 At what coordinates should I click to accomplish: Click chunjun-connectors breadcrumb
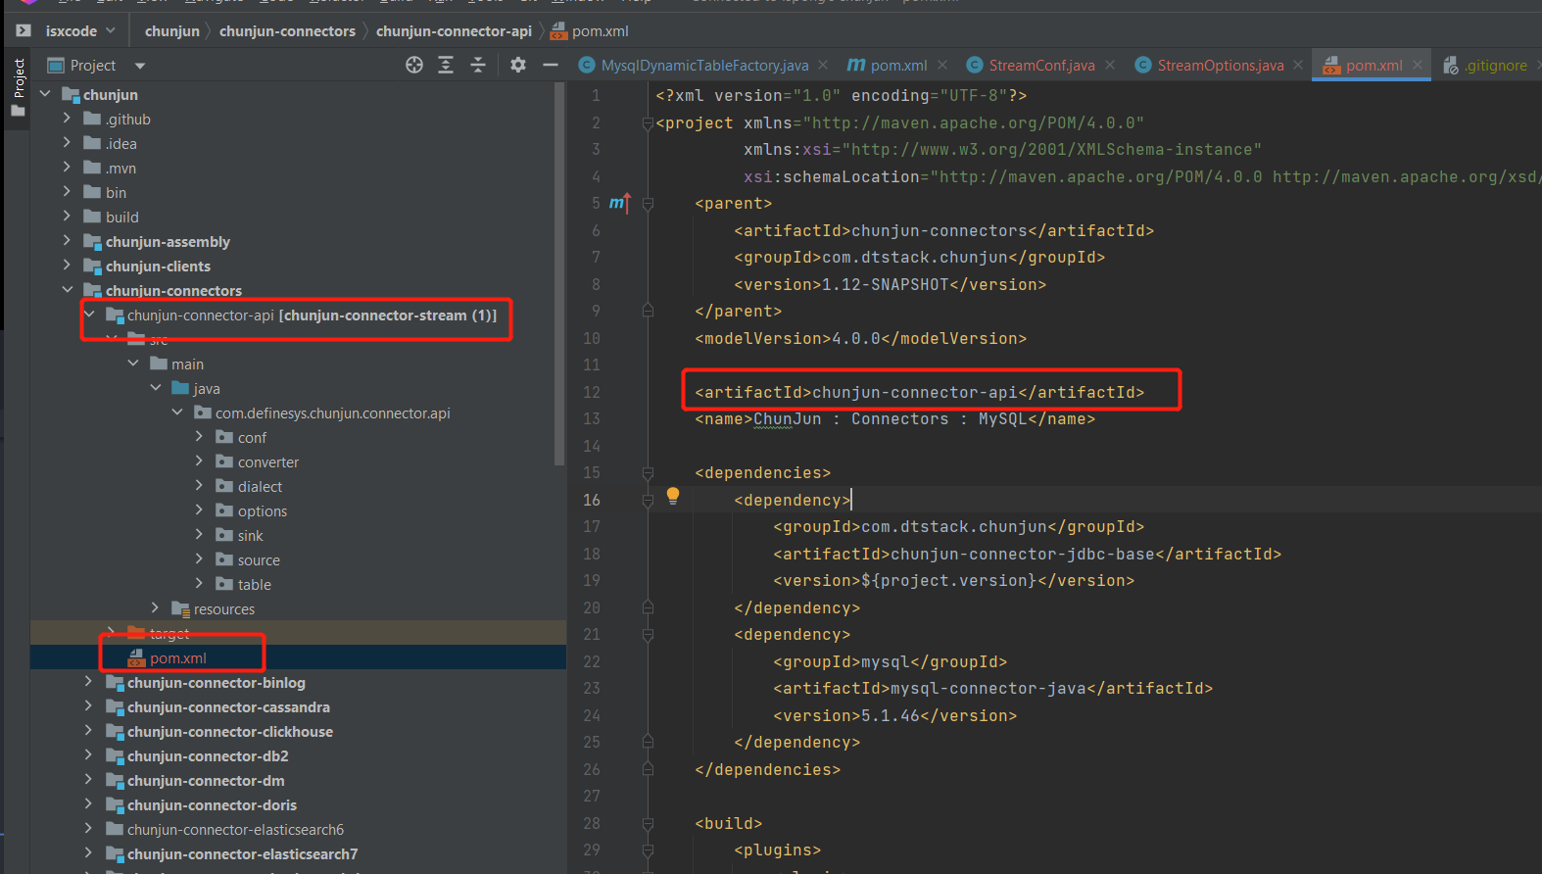pos(287,31)
